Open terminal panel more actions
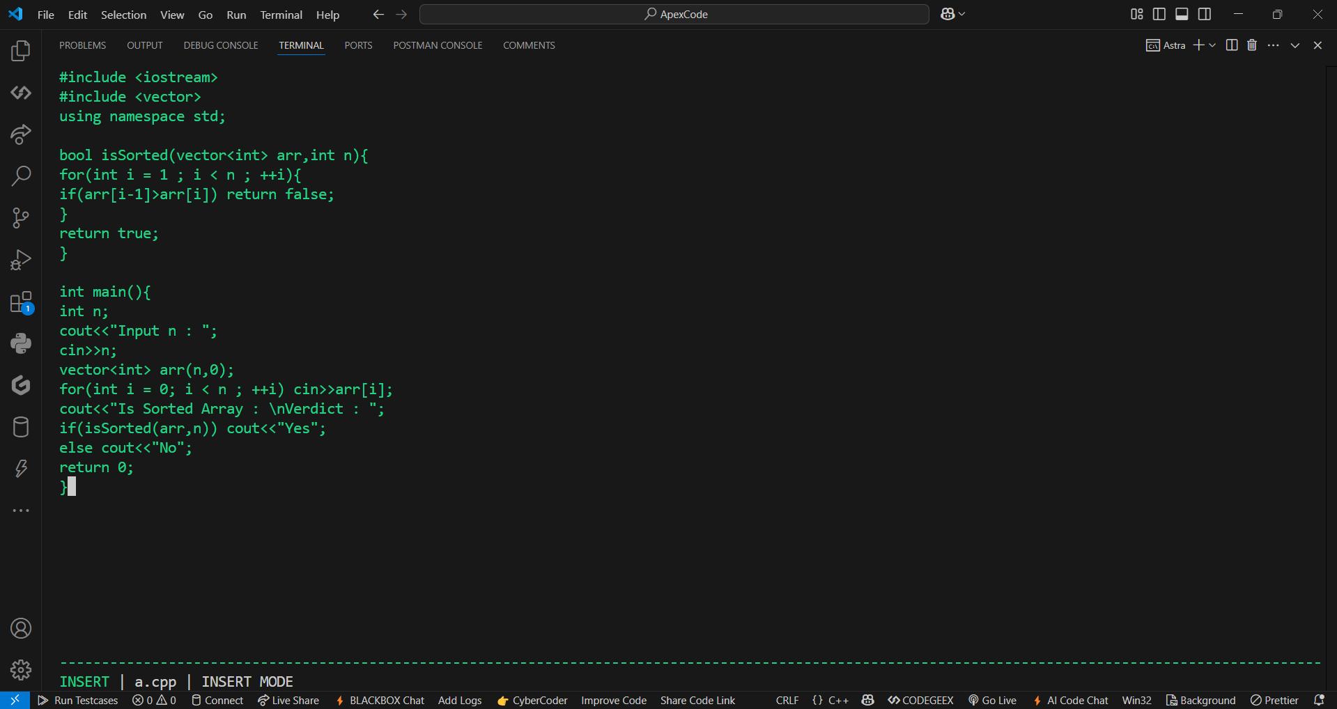This screenshot has width=1337, height=709. [x=1274, y=45]
